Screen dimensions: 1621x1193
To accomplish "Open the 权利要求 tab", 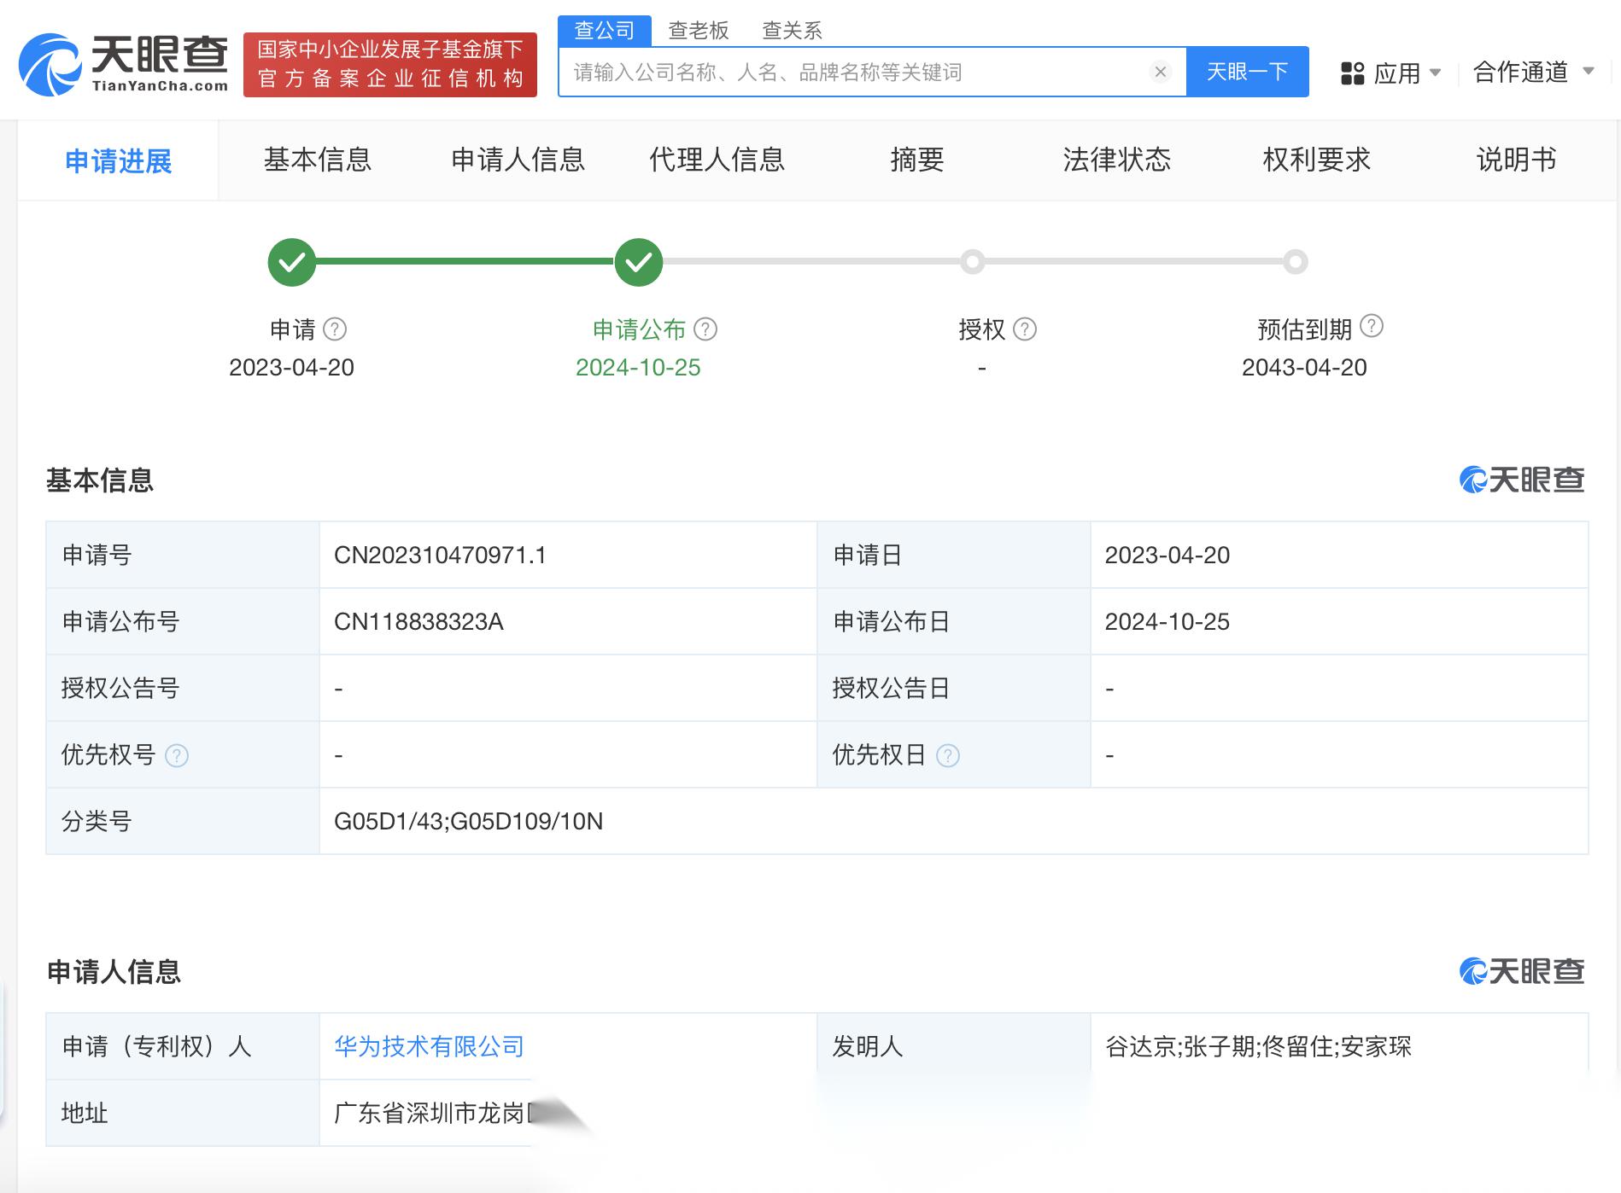I will click(1316, 160).
